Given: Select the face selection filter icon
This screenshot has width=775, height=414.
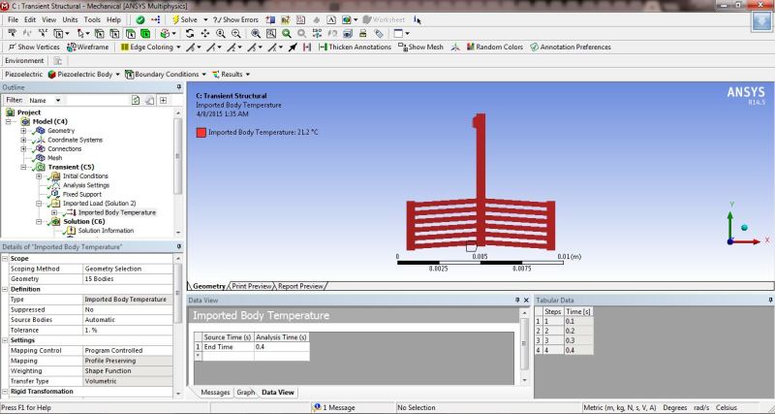Looking at the screenshot, I should tap(131, 33).
